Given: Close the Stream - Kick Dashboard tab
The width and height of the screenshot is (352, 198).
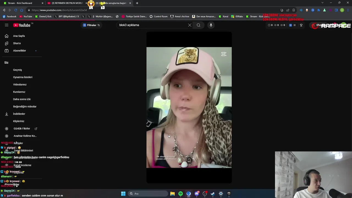Looking at the screenshot, I should tap(42, 3).
